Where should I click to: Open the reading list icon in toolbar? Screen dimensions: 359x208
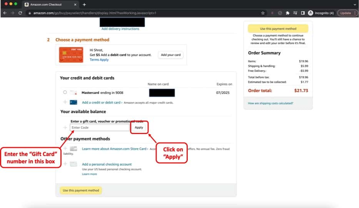point(295,13)
